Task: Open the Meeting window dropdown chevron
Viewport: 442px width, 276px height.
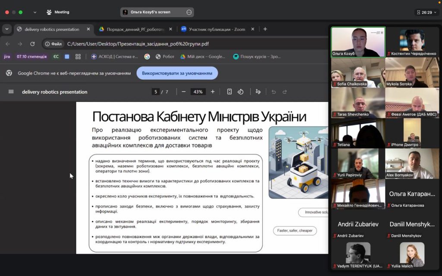Action: 35,13
